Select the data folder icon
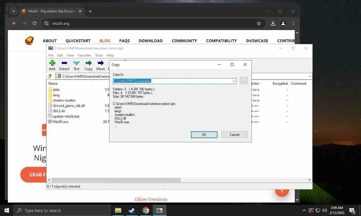This screenshot has height=216, width=361. (x=50, y=89)
